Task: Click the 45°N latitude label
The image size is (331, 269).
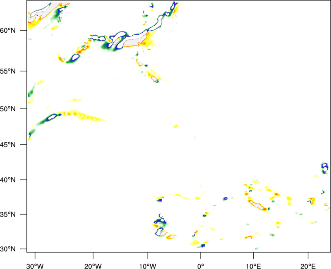Action: coord(8,145)
